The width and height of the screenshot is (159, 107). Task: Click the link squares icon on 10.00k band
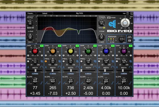131,61
